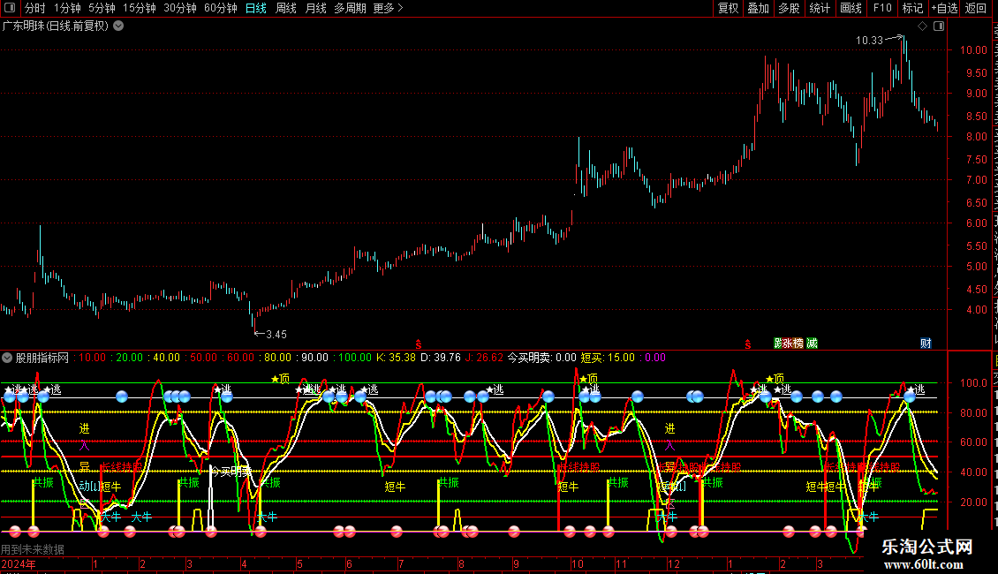Select the 15分钟 period tab
Viewport: 998px width, 574px height.
[140, 8]
